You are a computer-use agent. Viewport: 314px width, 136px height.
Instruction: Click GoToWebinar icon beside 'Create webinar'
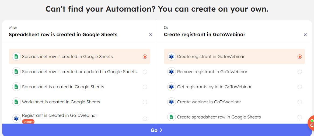coord(171,102)
